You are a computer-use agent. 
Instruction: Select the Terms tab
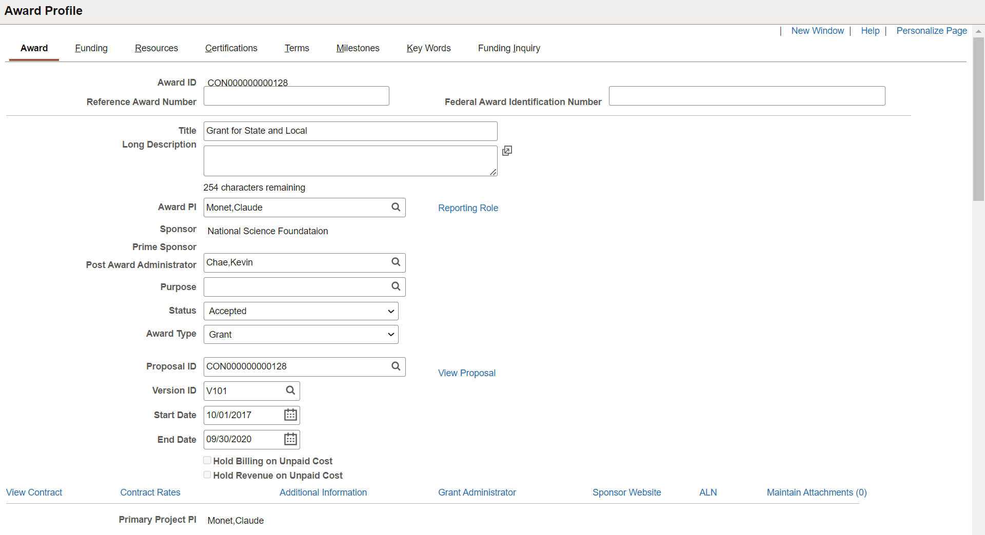(x=297, y=48)
